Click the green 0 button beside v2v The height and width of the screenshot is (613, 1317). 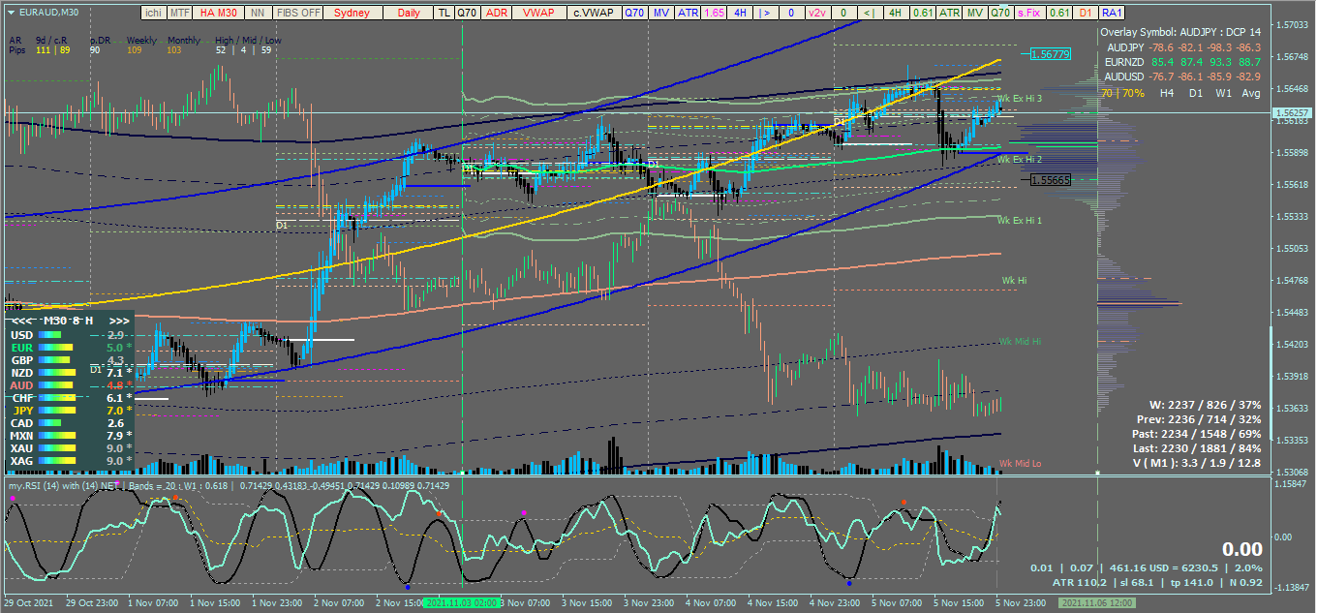(844, 13)
